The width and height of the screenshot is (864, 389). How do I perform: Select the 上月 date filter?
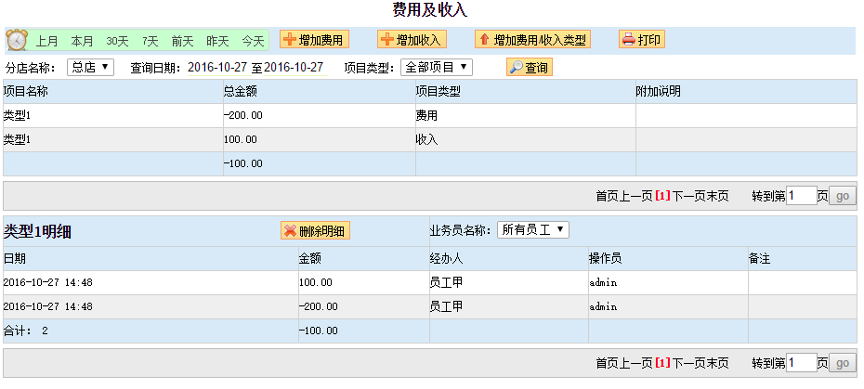coord(47,41)
